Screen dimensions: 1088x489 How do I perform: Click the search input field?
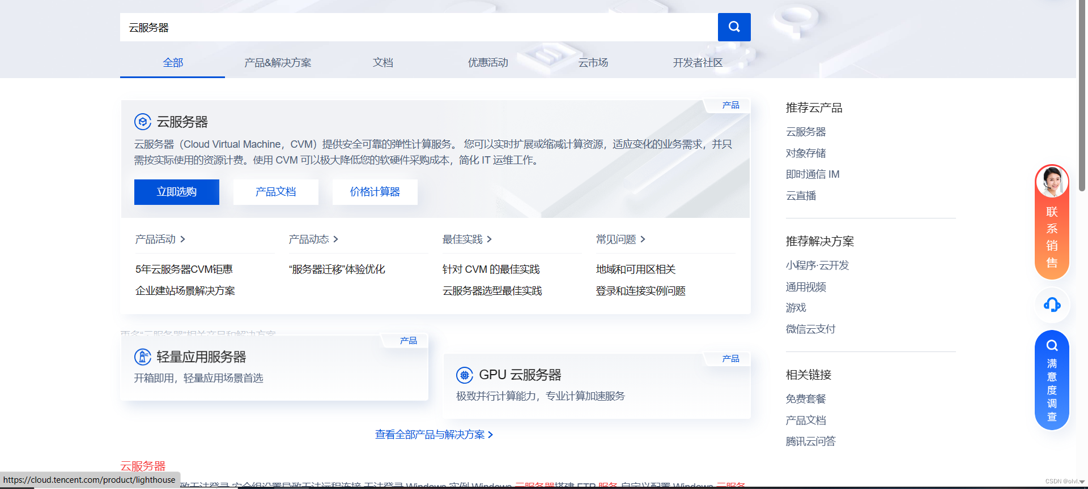(419, 27)
